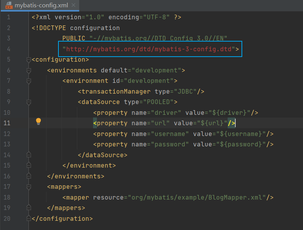The width and height of the screenshot is (303, 230).
Task: Click the name="username" attribute
Action: tap(160, 134)
